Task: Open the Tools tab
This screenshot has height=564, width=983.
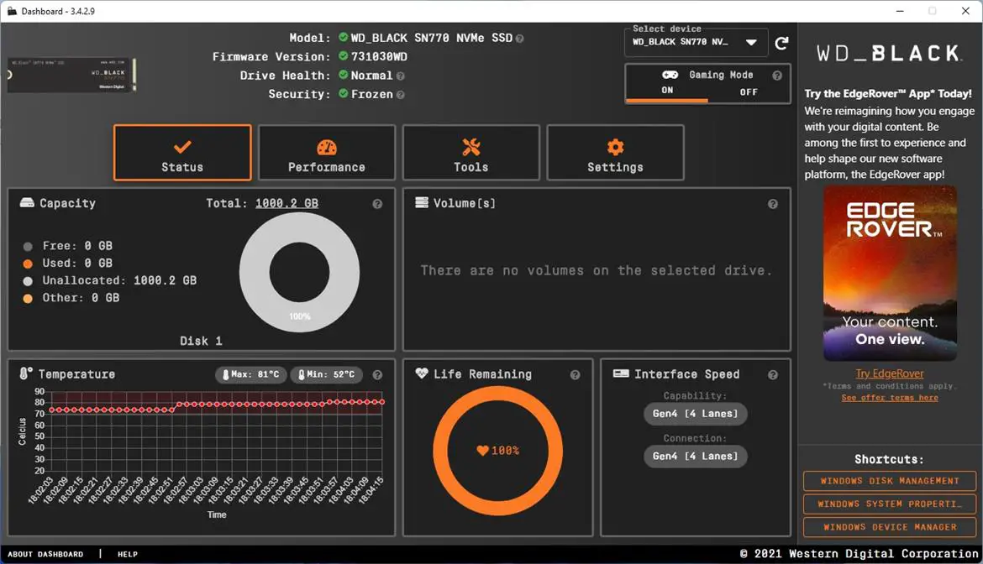Action: (x=470, y=153)
